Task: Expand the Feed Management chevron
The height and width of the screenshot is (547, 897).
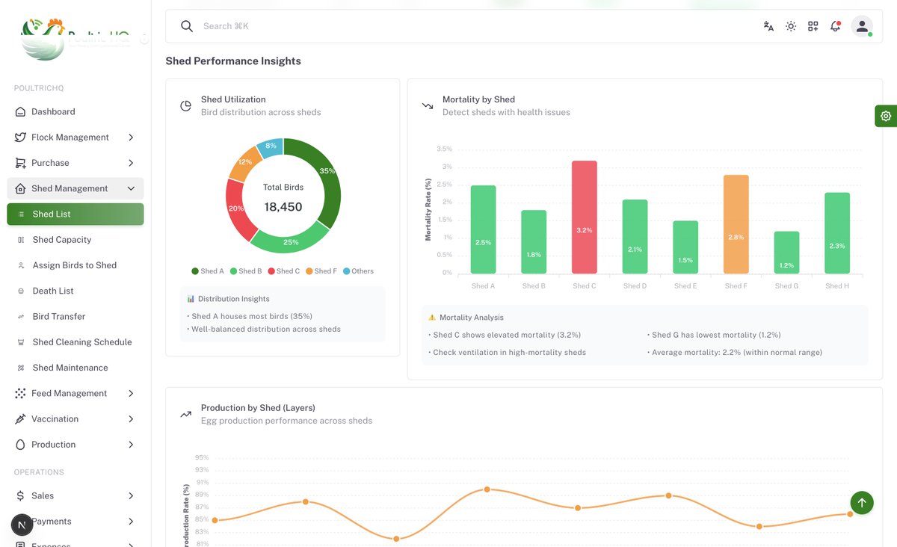Action: pos(131,393)
